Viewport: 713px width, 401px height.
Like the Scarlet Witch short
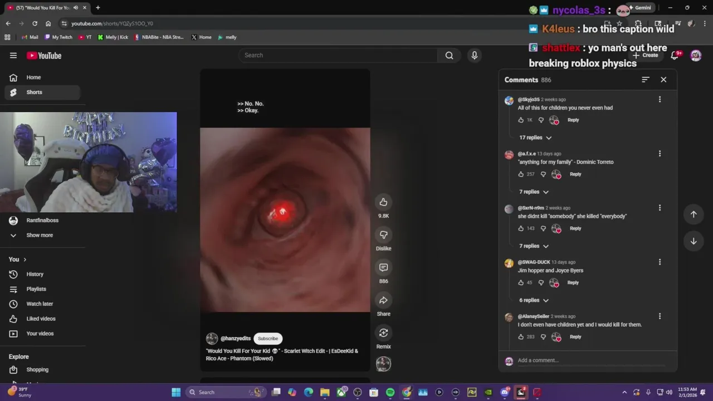pos(383,202)
